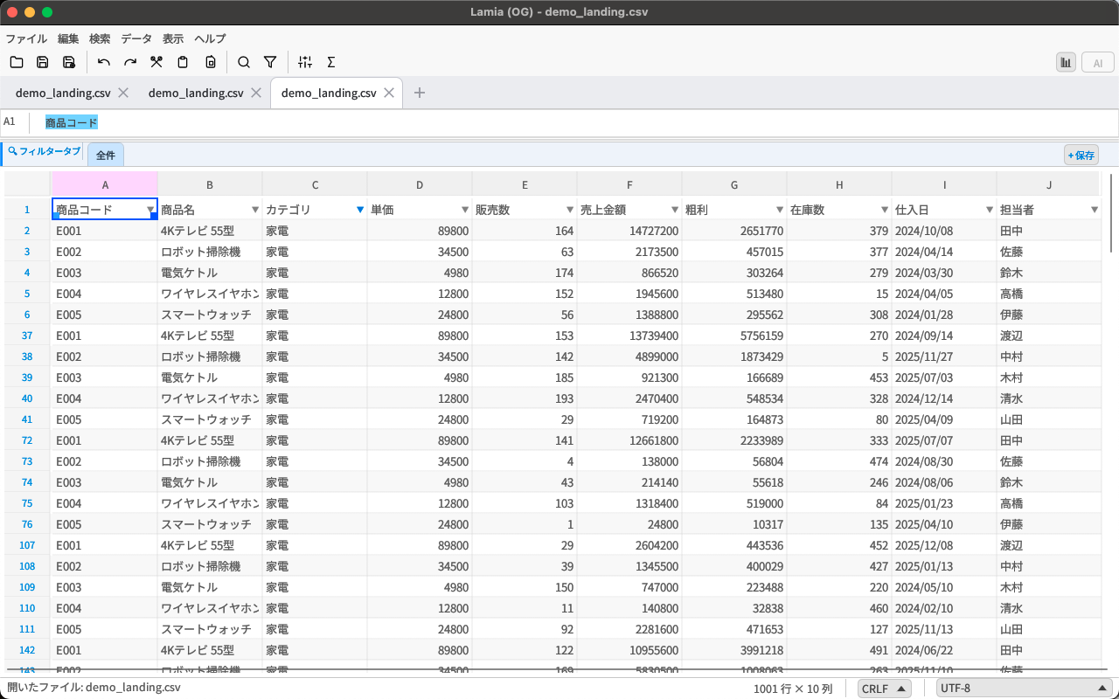1119x699 pixels.
Task: Select the 全件 filter tab
Action: click(x=106, y=155)
